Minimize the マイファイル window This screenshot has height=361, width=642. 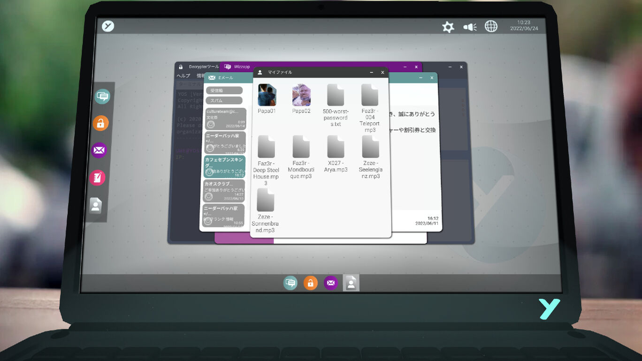372,72
